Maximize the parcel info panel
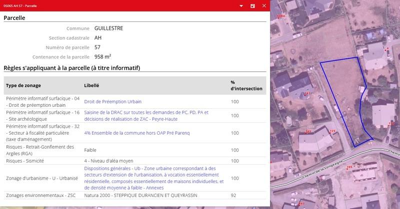This screenshot has width=400, height=209. 252,5
